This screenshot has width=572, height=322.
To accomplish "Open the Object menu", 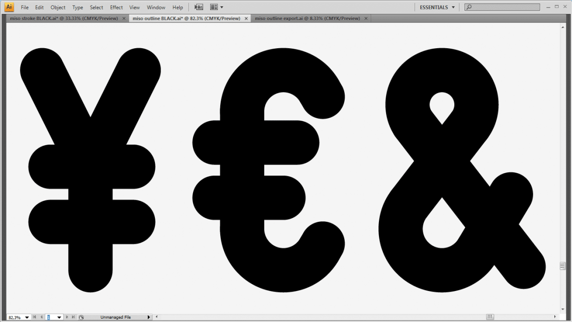I will [58, 8].
